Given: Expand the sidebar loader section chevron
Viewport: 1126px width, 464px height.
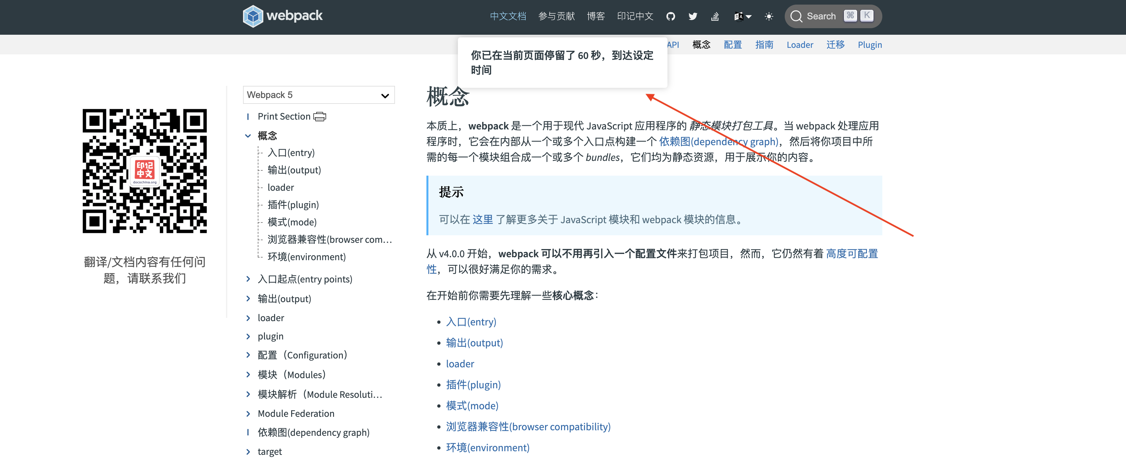Looking at the screenshot, I should point(248,318).
